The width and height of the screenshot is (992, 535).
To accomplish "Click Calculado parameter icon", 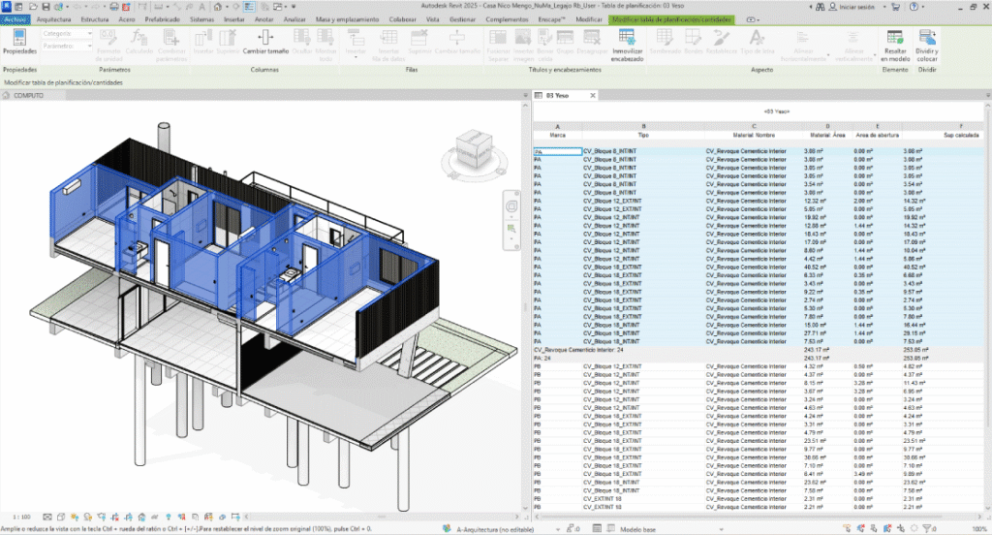I will click(139, 41).
